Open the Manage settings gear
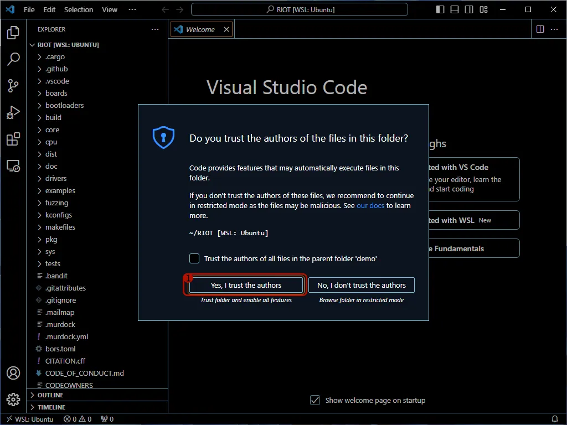 click(13, 400)
